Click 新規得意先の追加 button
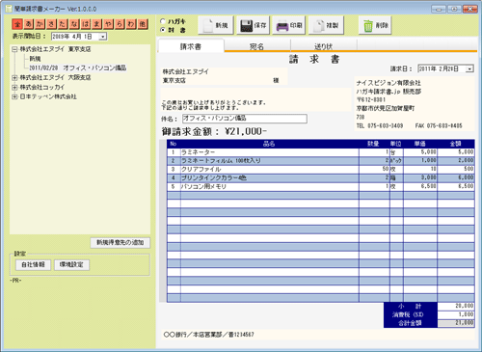Screen dimensions: 482x352 coord(120,243)
